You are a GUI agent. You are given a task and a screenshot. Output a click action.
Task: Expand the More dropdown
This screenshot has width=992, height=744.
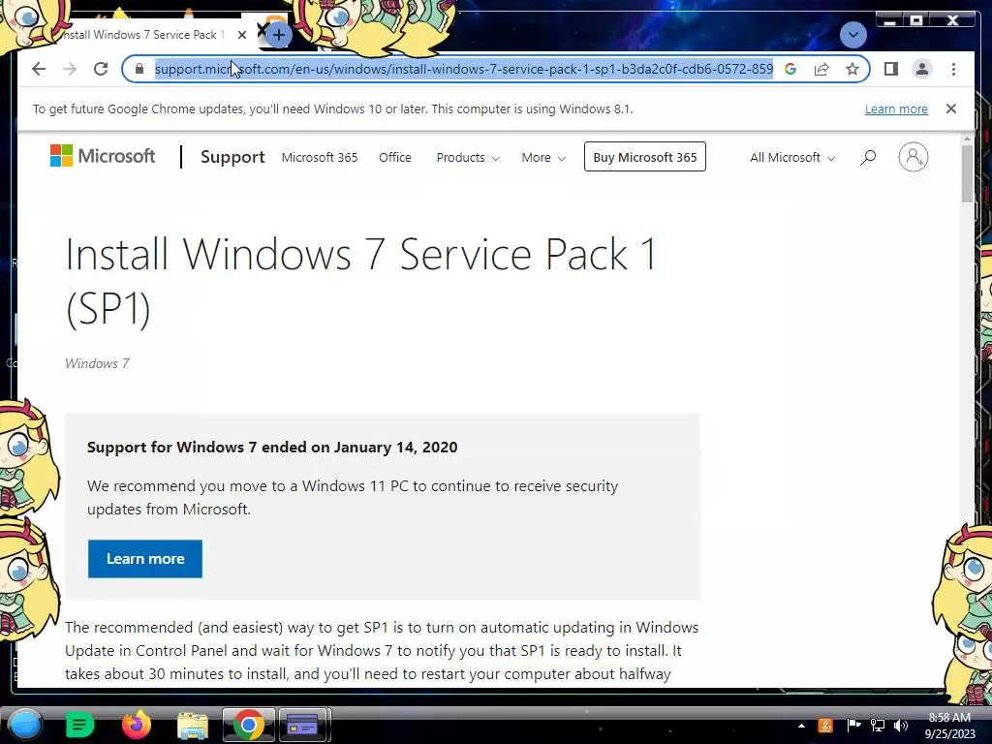pyautogui.click(x=542, y=158)
